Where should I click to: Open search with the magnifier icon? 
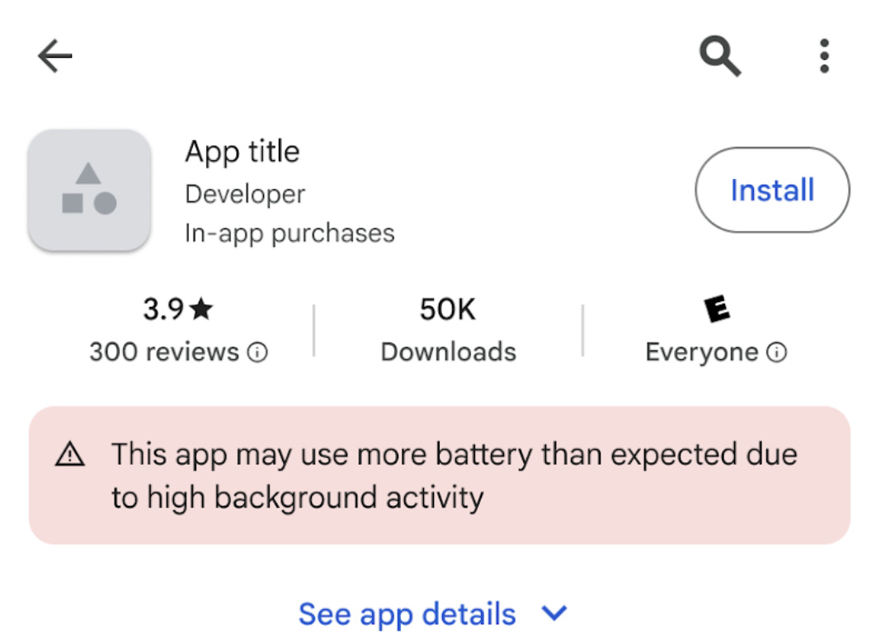[x=718, y=54]
